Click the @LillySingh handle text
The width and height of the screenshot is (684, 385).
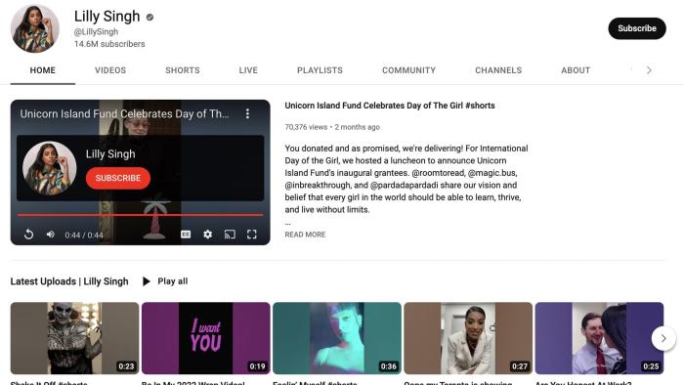[x=96, y=32]
